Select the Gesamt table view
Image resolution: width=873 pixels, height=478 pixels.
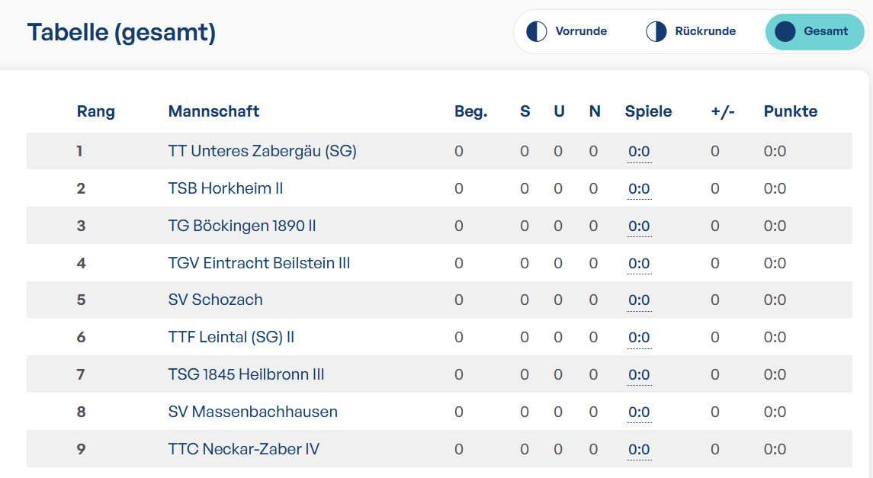814,32
